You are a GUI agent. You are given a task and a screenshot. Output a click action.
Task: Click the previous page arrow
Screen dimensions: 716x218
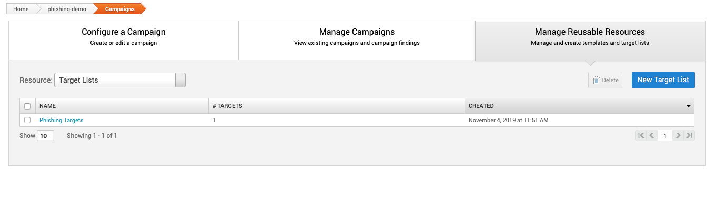651,136
